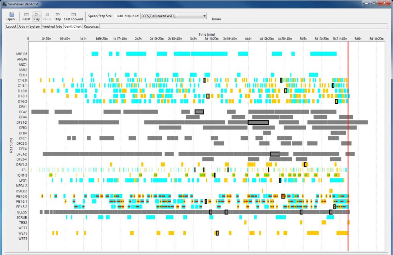Click the SimViewer title bar icon
Image resolution: width=393 pixels, height=255 pixels.
pyautogui.click(x=4, y=3)
